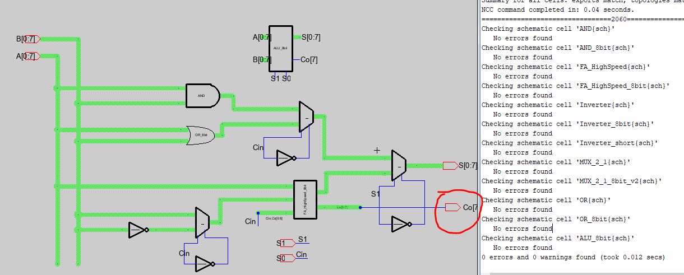Viewport: 684px width, 275px height.
Task: Select the inverter at the bottom of the schematic
Action: 204,264
